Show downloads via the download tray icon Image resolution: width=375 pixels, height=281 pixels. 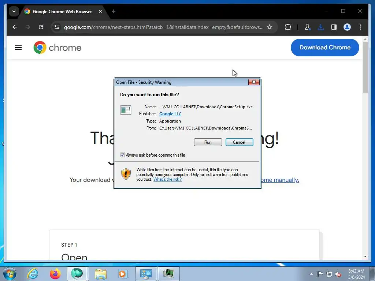click(x=321, y=27)
